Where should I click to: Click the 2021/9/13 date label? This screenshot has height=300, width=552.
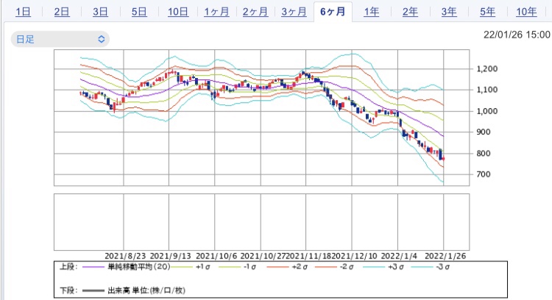click(171, 256)
